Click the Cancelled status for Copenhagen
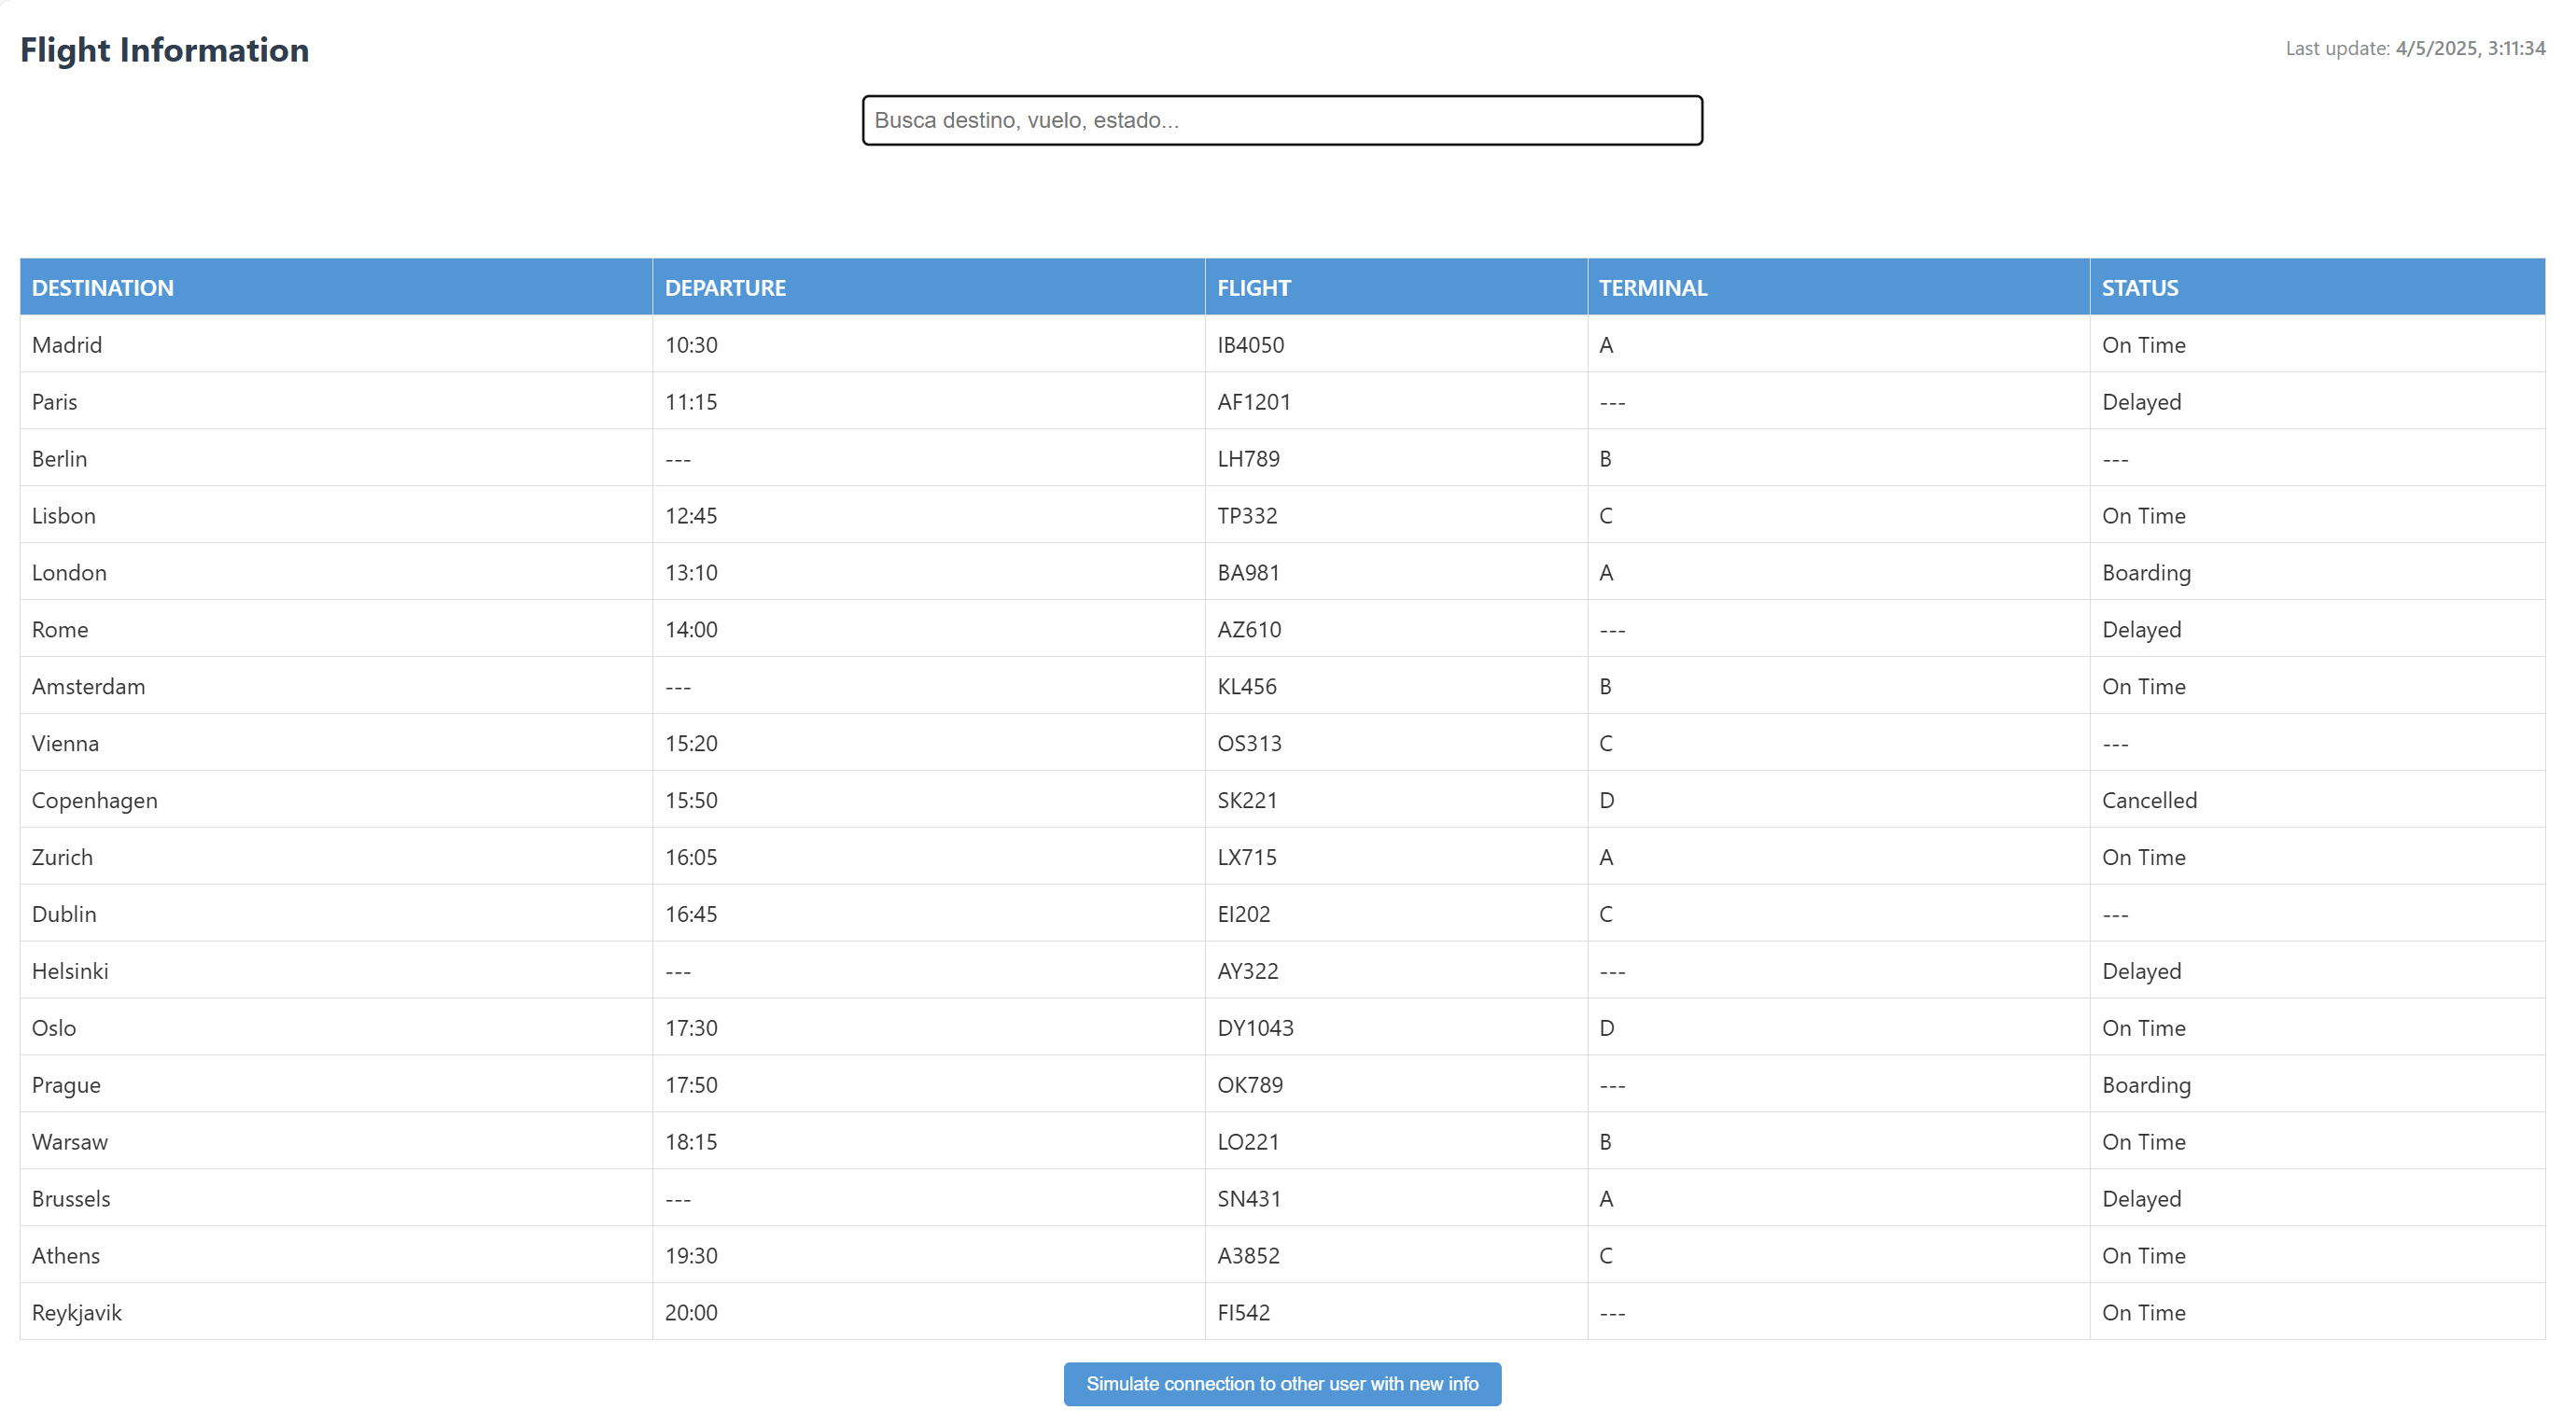The width and height of the screenshot is (2563, 1424). pyautogui.click(x=2148, y=801)
